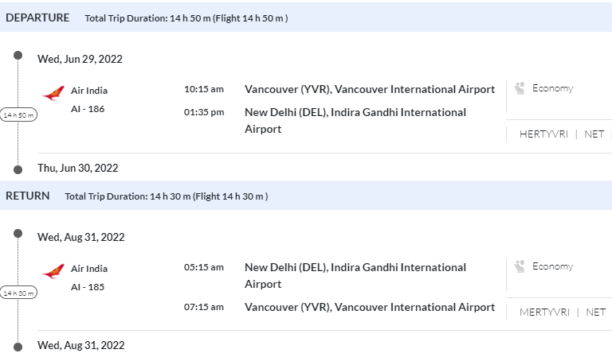This screenshot has height=361, width=612.
Task: Click the timeline dot beside first Wed, Aug 31
Action: [18, 234]
